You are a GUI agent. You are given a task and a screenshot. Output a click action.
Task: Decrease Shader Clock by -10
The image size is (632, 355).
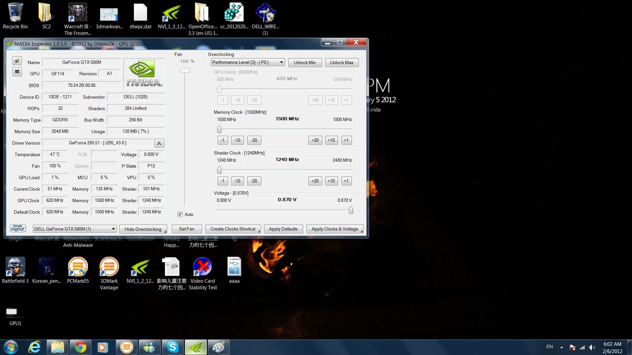pos(237,181)
